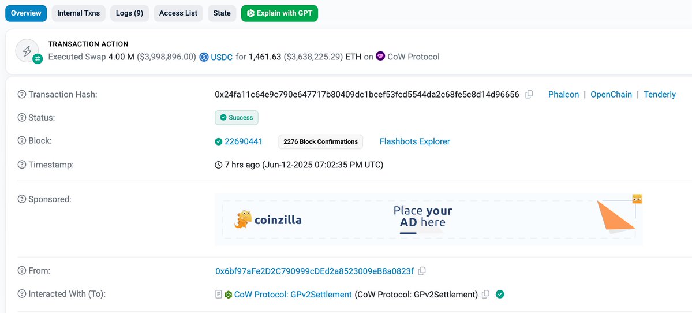Open the Logs (9) tab
Viewport: 692px width, 313px height.
pyautogui.click(x=129, y=13)
